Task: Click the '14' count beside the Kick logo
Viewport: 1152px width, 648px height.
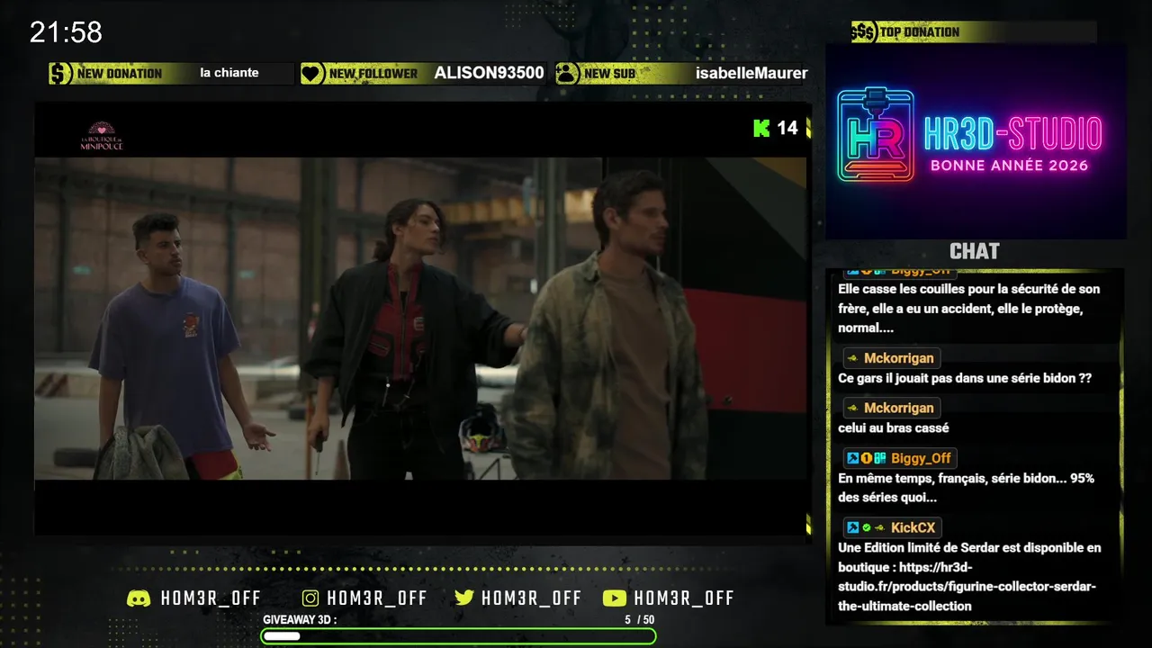Action: [x=787, y=128]
